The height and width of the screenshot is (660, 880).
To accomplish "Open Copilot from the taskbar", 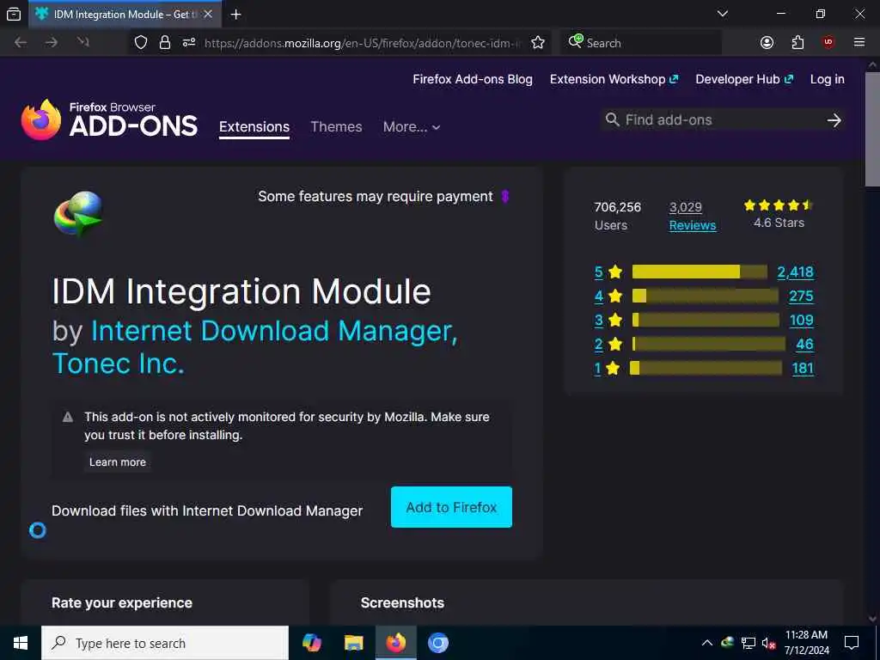I will point(311,643).
